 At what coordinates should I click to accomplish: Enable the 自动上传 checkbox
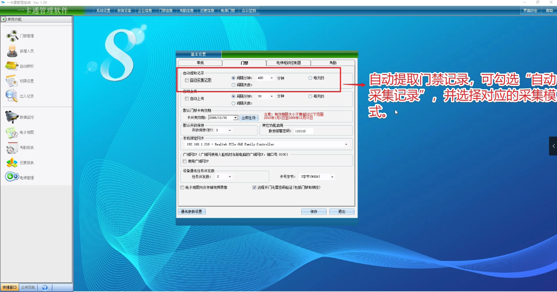click(x=187, y=99)
